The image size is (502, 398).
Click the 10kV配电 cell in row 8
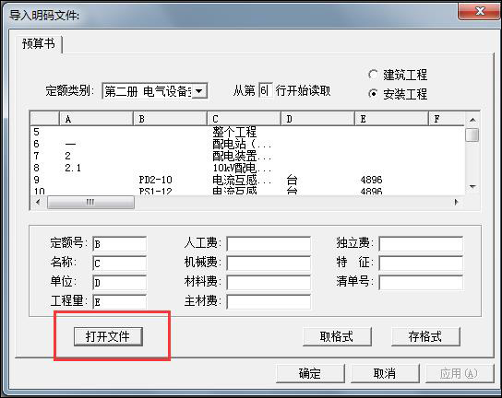[x=242, y=168]
